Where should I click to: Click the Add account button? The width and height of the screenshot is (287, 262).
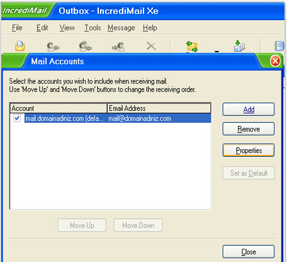point(249,110)
